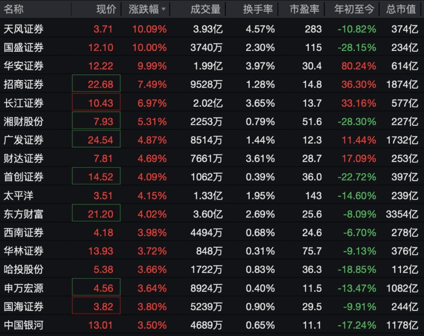The image size is (424, 336).
Task: Click boxed price 10.43 for 长江证券
Action: [96, 102]
